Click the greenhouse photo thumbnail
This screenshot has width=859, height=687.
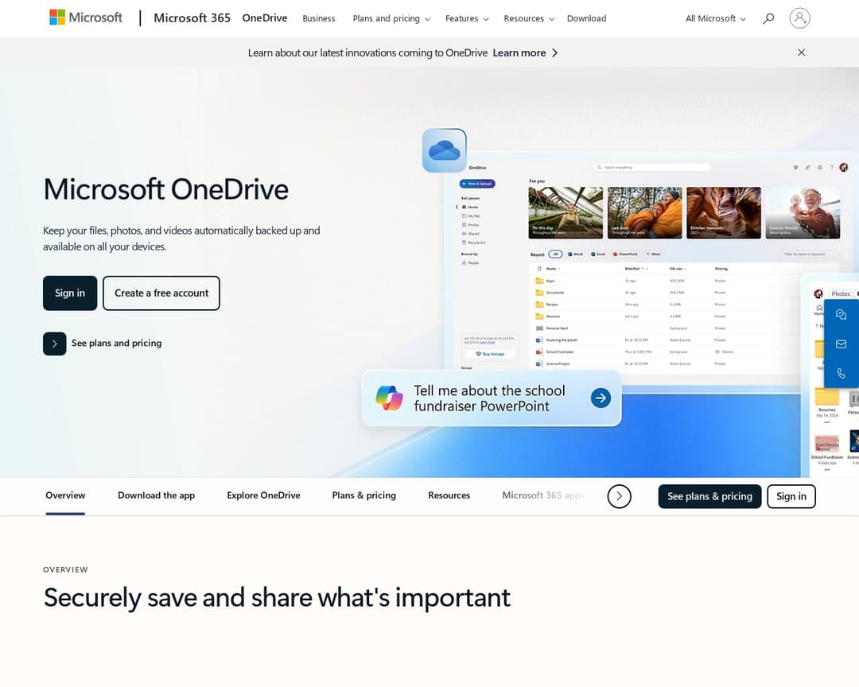pos(566,212)
